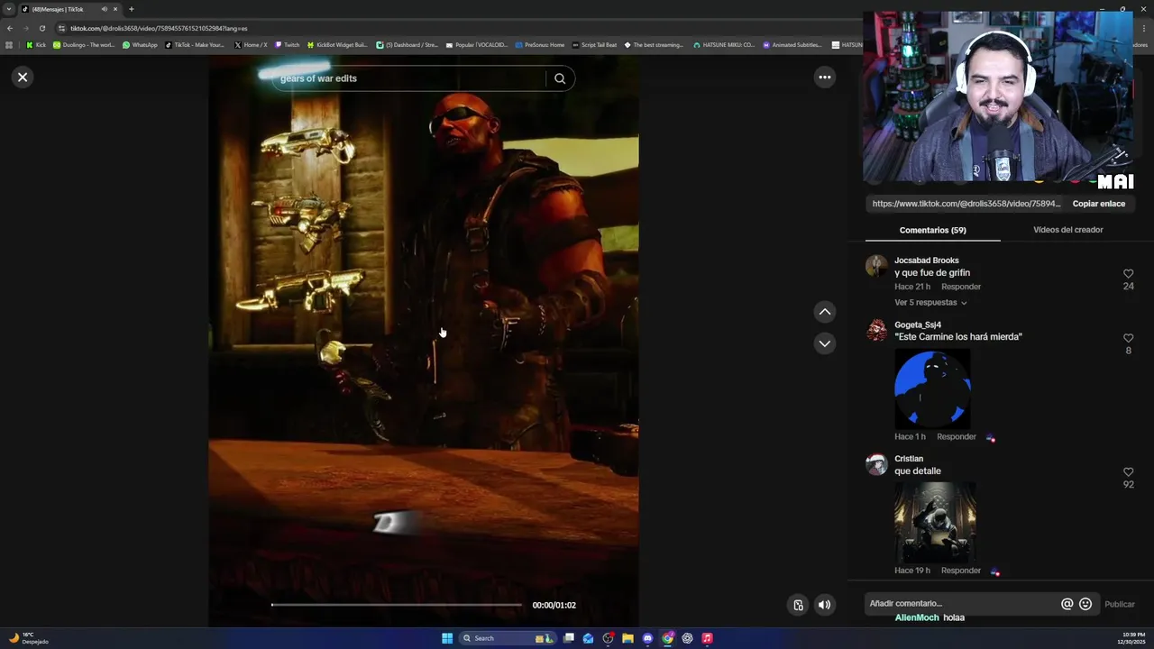Image resolution: width=1154 pixels, height=649 pixels.
Task: Open the Twitch bookmark
Action: 288,45
